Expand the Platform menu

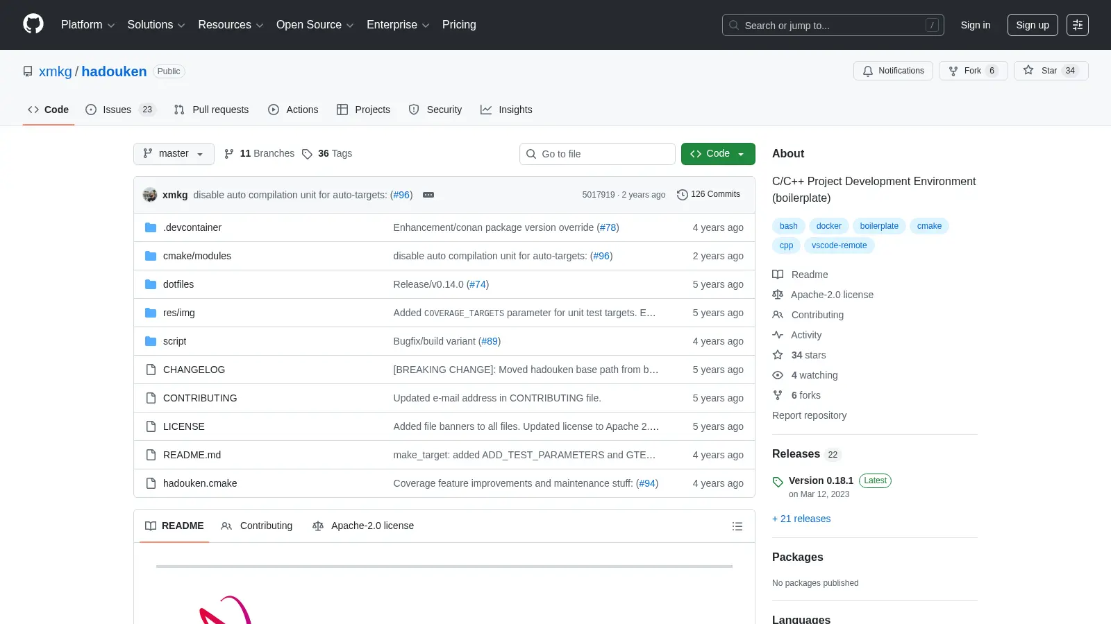click(x=87, y=25)
